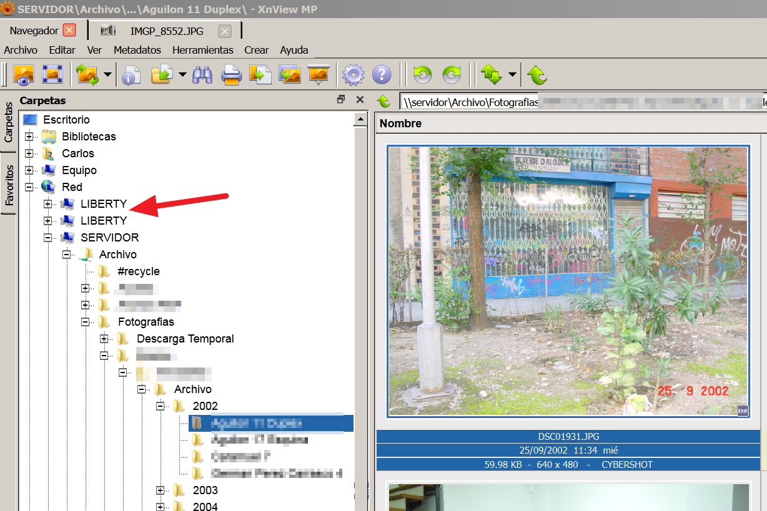
Task: Click the 25/09/2002 11:34 date line
Action: click(568, 450)
